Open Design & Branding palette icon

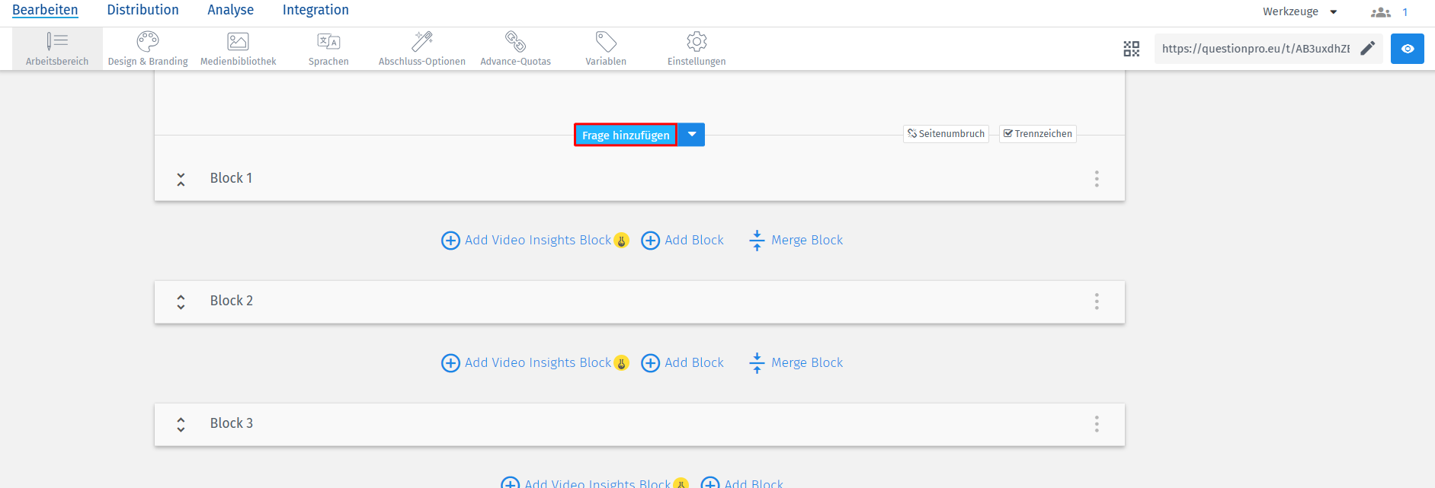(x=148, y=42)
